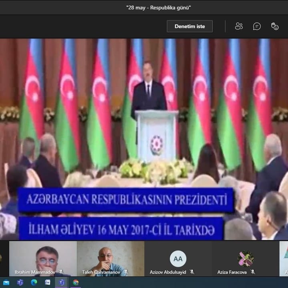
Task: Open the meeting chat conversation
Action: [x=257, y=26]
